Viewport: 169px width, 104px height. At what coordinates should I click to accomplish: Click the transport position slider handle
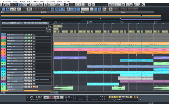click(56, 100)
